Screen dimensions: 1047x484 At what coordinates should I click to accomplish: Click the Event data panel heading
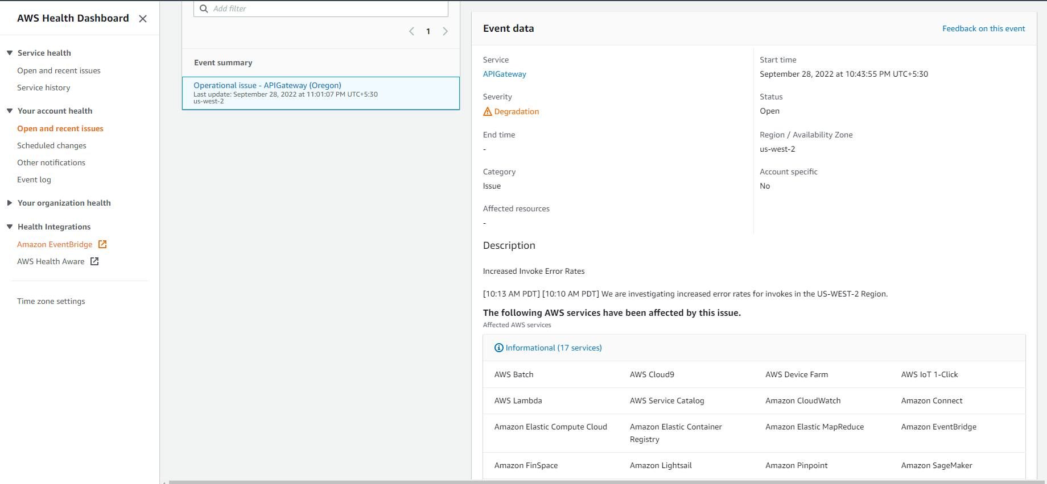[509, 28]
